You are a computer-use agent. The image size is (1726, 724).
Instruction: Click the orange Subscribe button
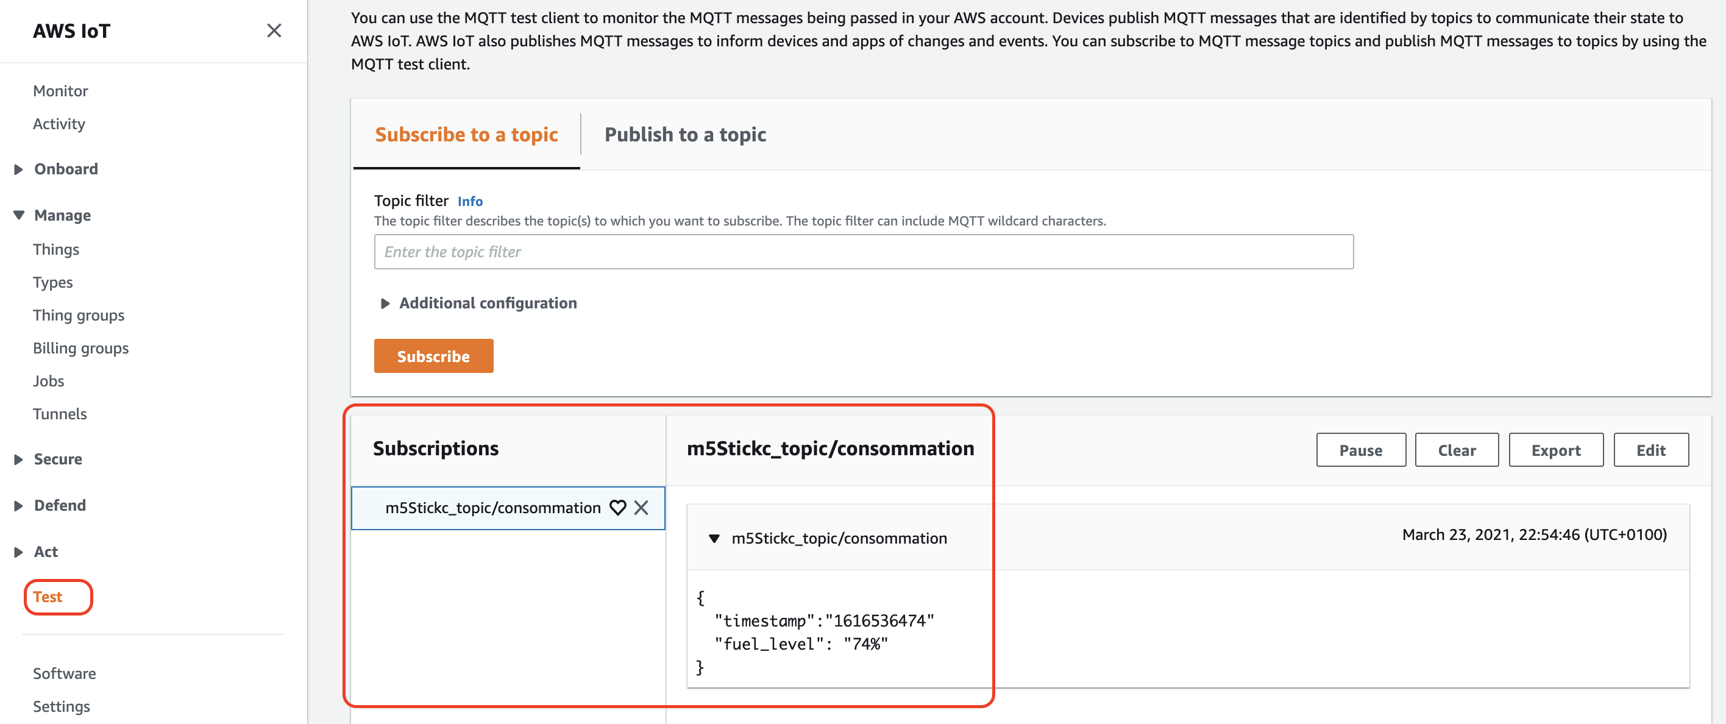click(x=433, y=357)
